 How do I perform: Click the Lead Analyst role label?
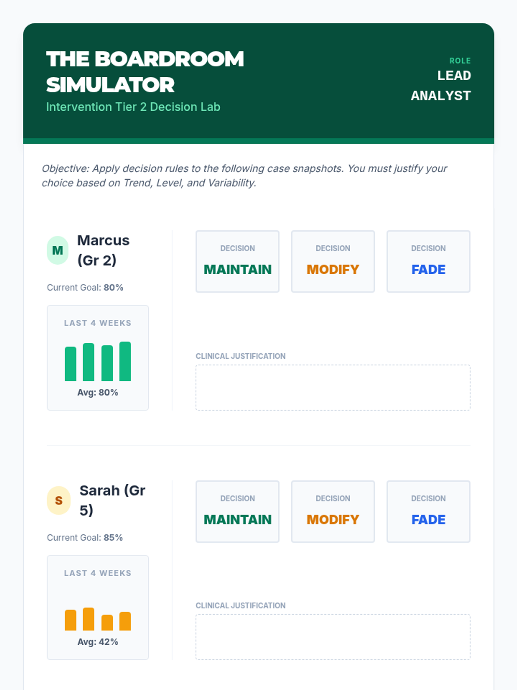pos(441,85)
